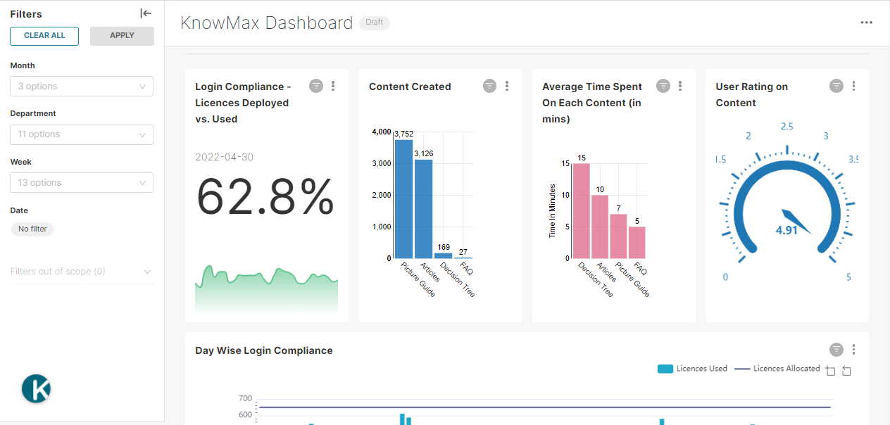This screenshot has height=425, width=890.
Task: Click the Articles bar labeled 3,126
Action: coord(423,209)
